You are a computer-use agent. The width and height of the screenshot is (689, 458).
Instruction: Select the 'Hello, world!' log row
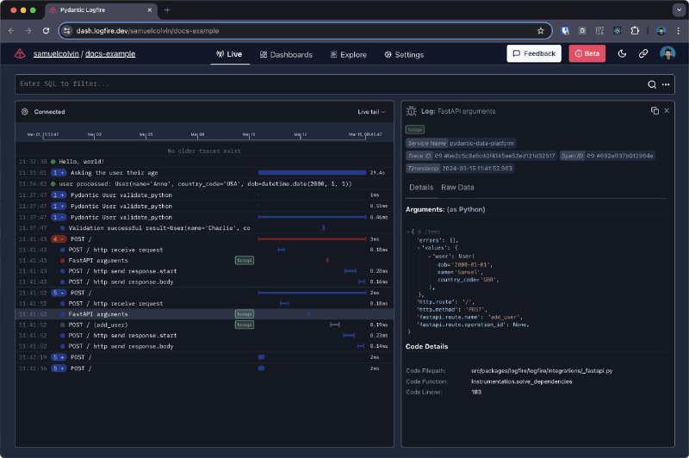[204, 162]
